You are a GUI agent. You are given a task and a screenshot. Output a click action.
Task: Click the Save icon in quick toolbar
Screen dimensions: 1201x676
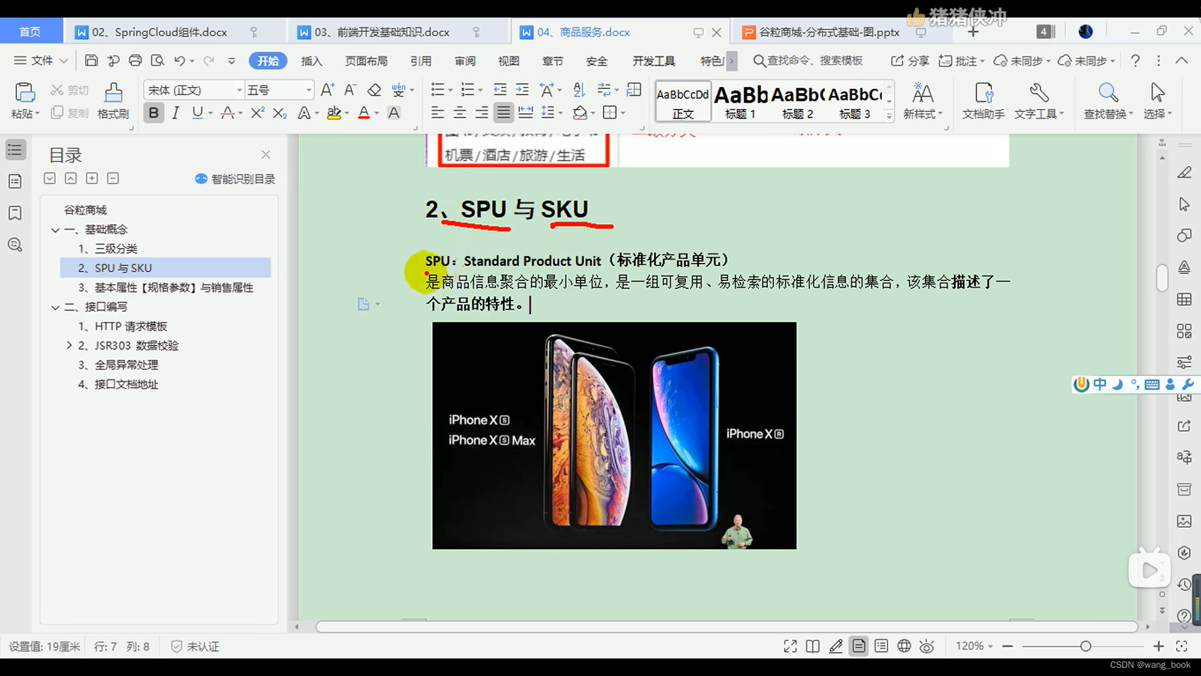coord(91,61)
